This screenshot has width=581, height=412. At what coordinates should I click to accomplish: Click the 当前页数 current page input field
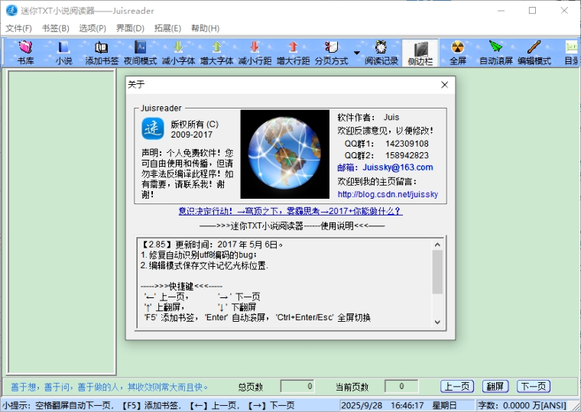(401, 386)
